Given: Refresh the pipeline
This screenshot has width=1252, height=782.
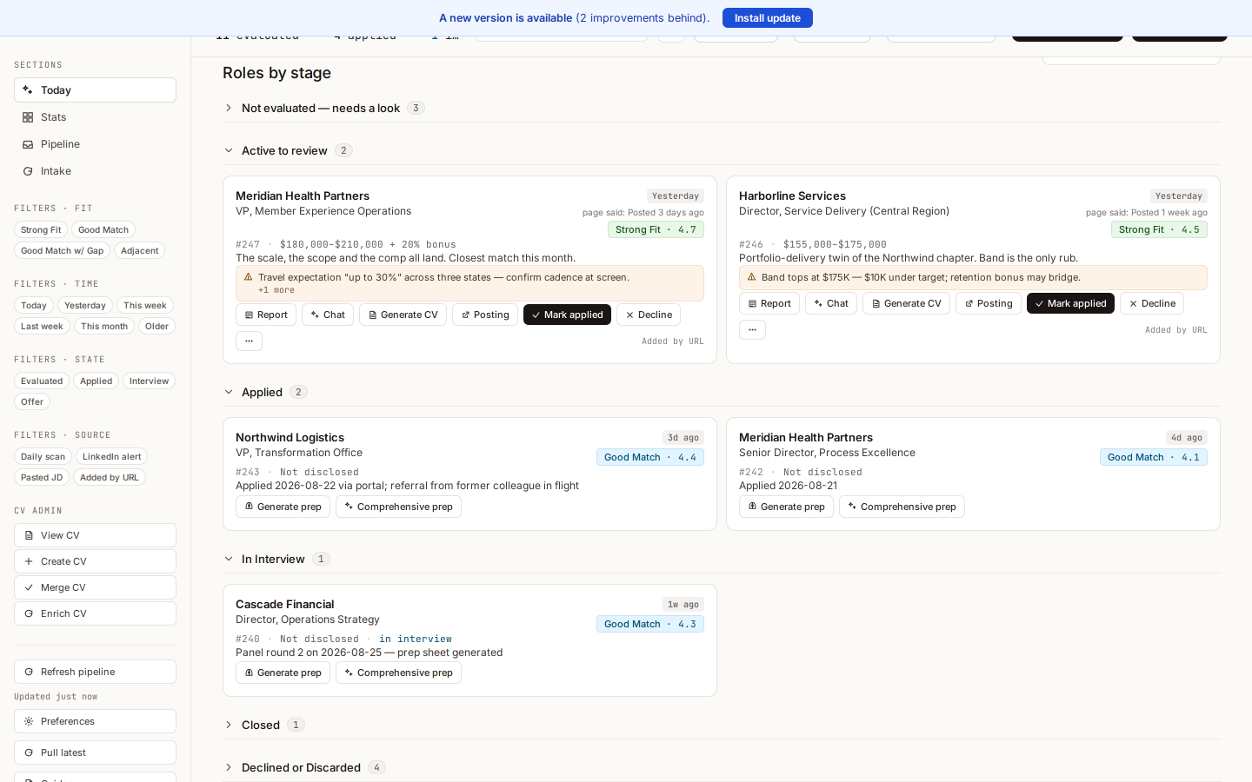Looking at the screenshot, I should point(95,672).
